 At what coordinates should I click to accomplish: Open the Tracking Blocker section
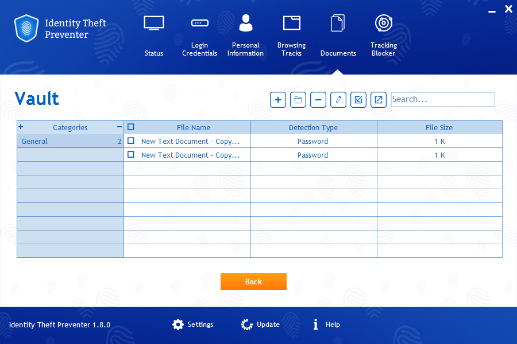[x=383, y=34]
